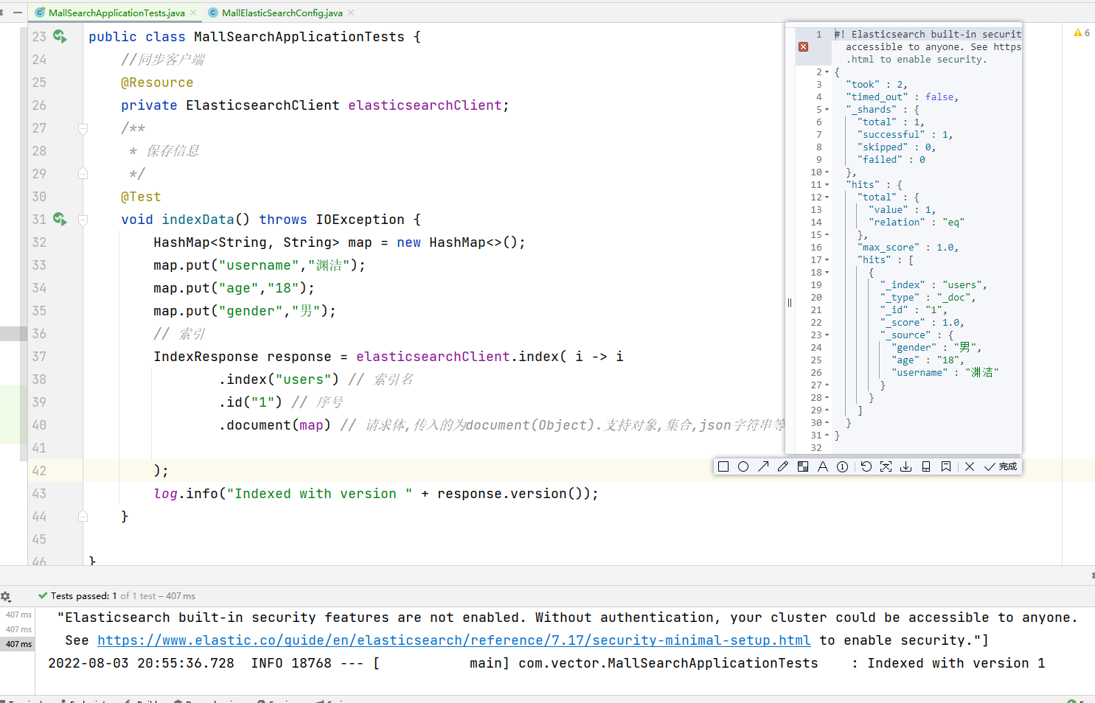Choose the pencil drawing tool
1095x703 pixels.
[x=783, y=466]
